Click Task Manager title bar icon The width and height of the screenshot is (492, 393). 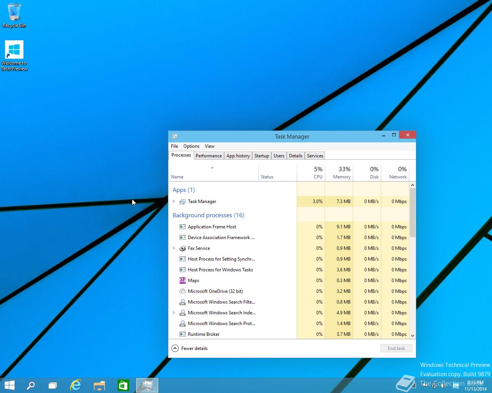[175, 136]
